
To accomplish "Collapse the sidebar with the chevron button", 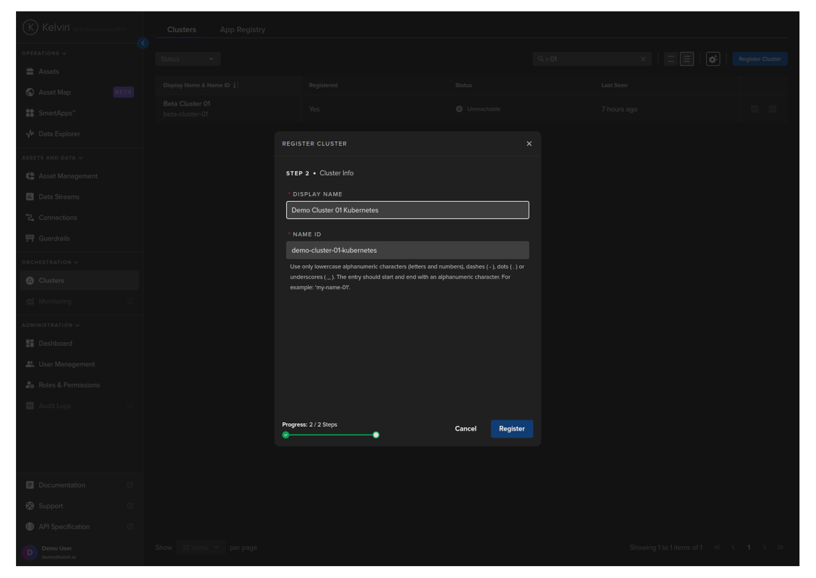I will point(143,43).
